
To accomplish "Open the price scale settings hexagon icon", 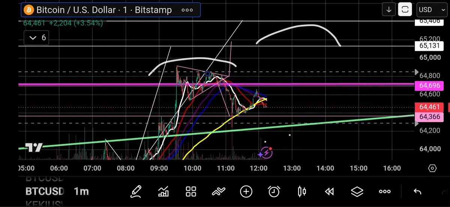I will tap(432, 168).
